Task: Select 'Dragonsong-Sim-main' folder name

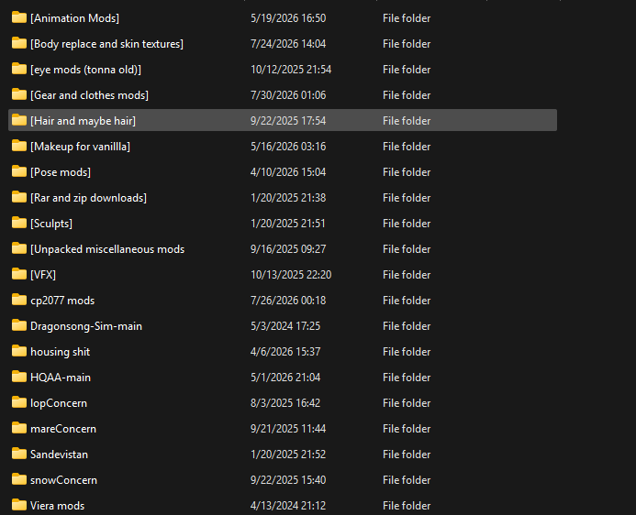Action: [86, 326]
